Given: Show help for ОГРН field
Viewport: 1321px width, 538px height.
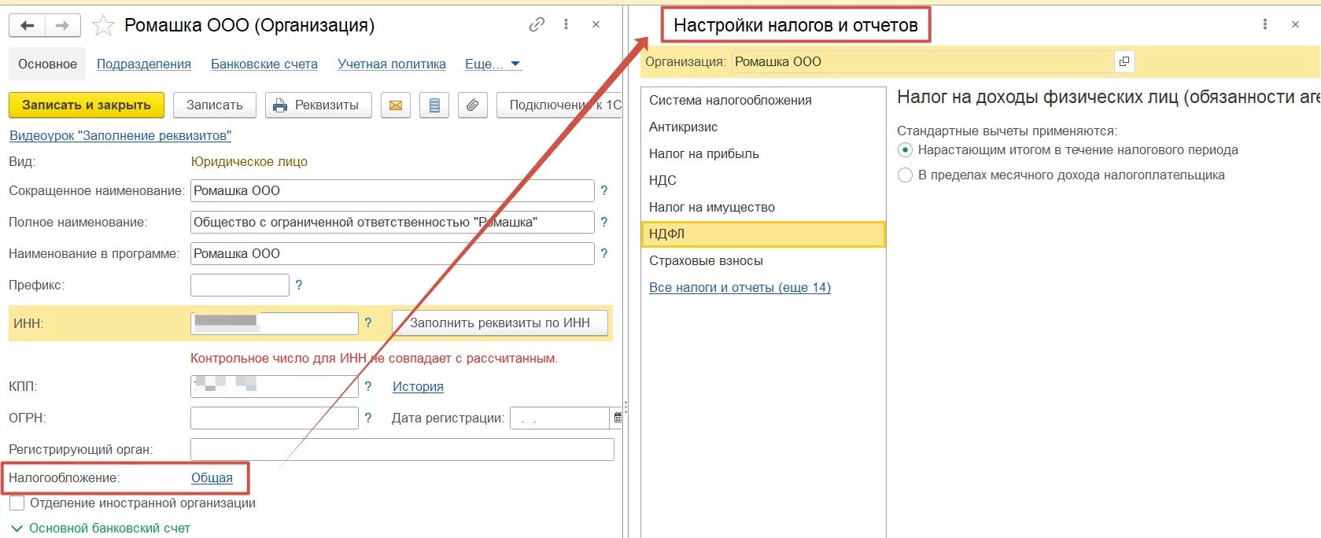Looking at the screenshot, I should pyautogui.click(x=368, y=418).
